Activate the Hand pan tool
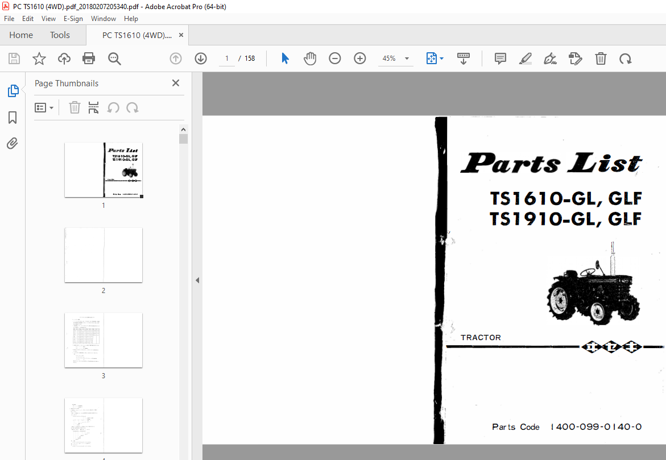The image size is (666, 460). pos(310,58)
